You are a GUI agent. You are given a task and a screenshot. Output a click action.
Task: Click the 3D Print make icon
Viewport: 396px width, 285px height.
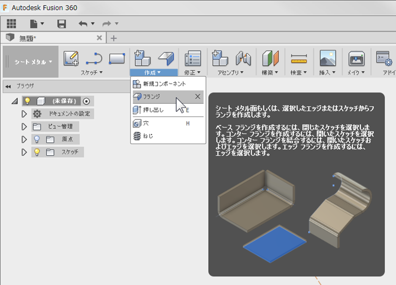pos(357,58)
